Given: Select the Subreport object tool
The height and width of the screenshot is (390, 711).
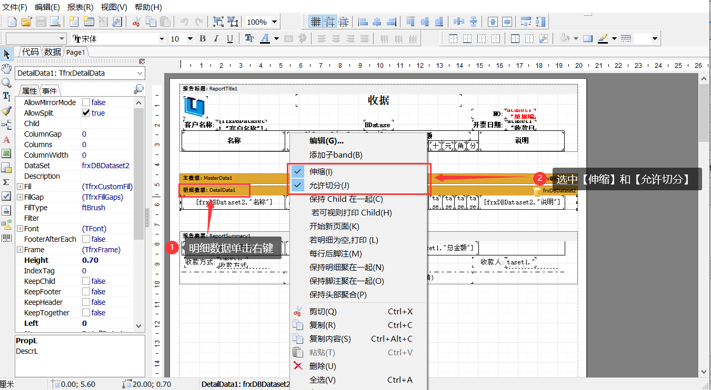Looking at the screenshot, I should pyautogui.click(x=7, y=168).
